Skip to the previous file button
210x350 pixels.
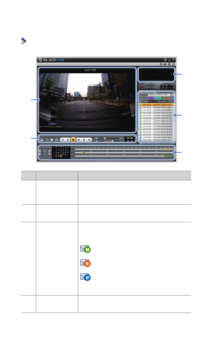coord(63,140)
